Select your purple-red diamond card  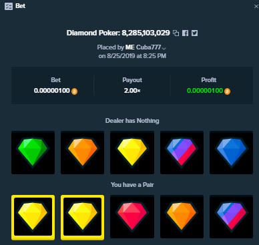point(231,216)
